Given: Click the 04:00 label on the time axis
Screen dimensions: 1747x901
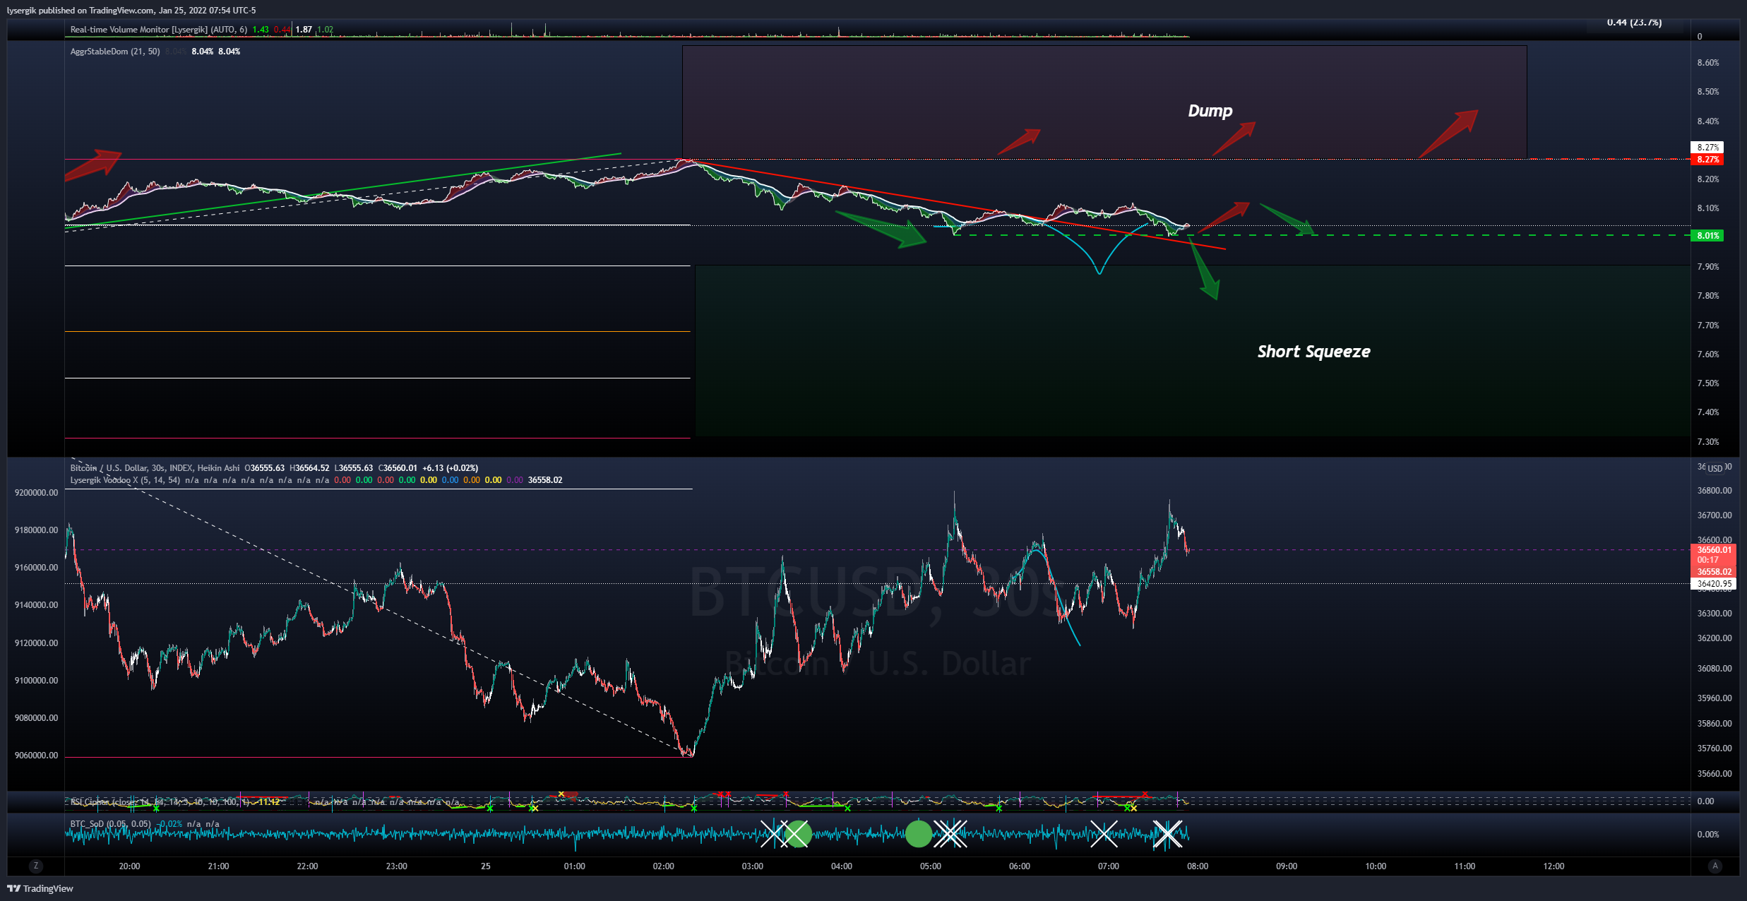Looking at the screenshot, I should point(841,866).
